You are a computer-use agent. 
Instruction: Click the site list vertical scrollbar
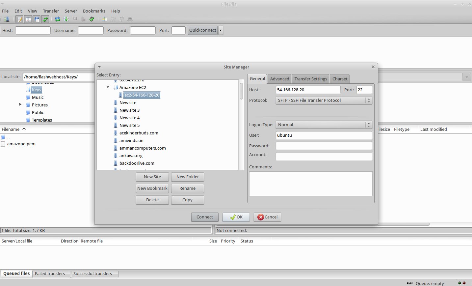241,91
